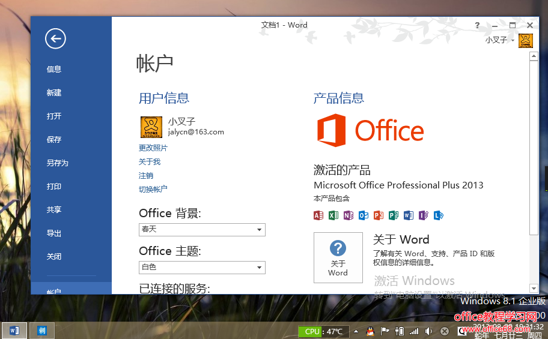Select 打印 from the sidebar

(x=54, y=186)
